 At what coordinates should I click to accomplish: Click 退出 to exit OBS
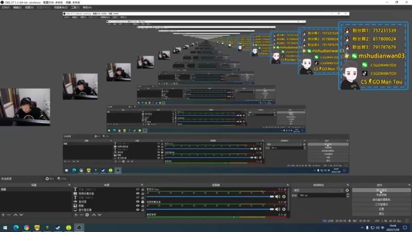[x=381, y=213]
